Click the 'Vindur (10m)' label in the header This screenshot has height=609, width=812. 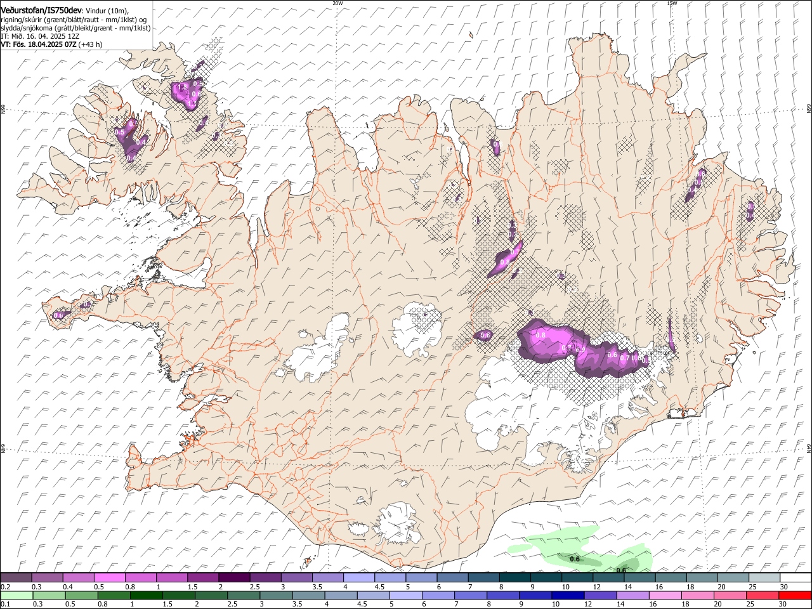pos(106,10)
